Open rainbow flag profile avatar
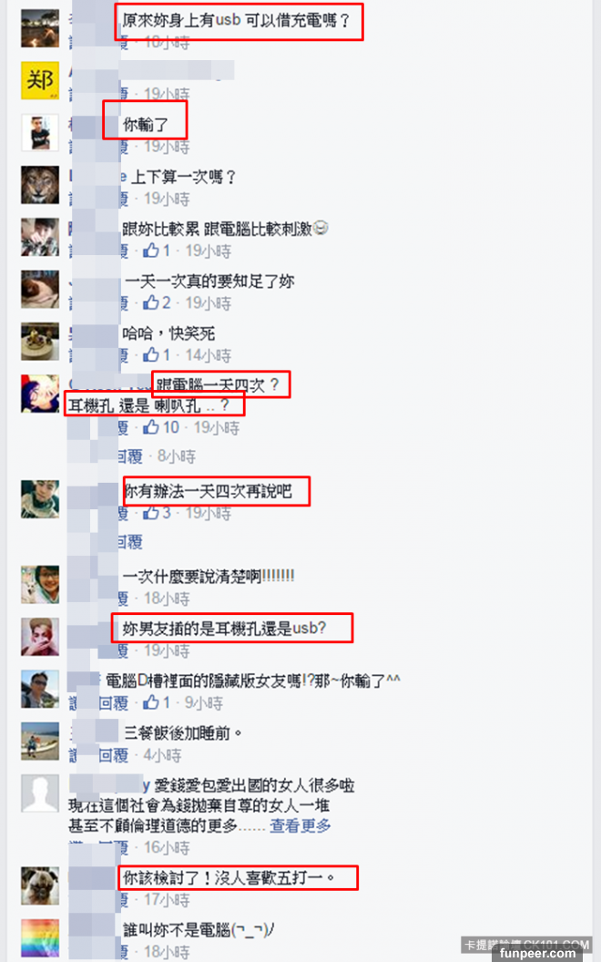This screenshot has width=601, height=962. 40,938
